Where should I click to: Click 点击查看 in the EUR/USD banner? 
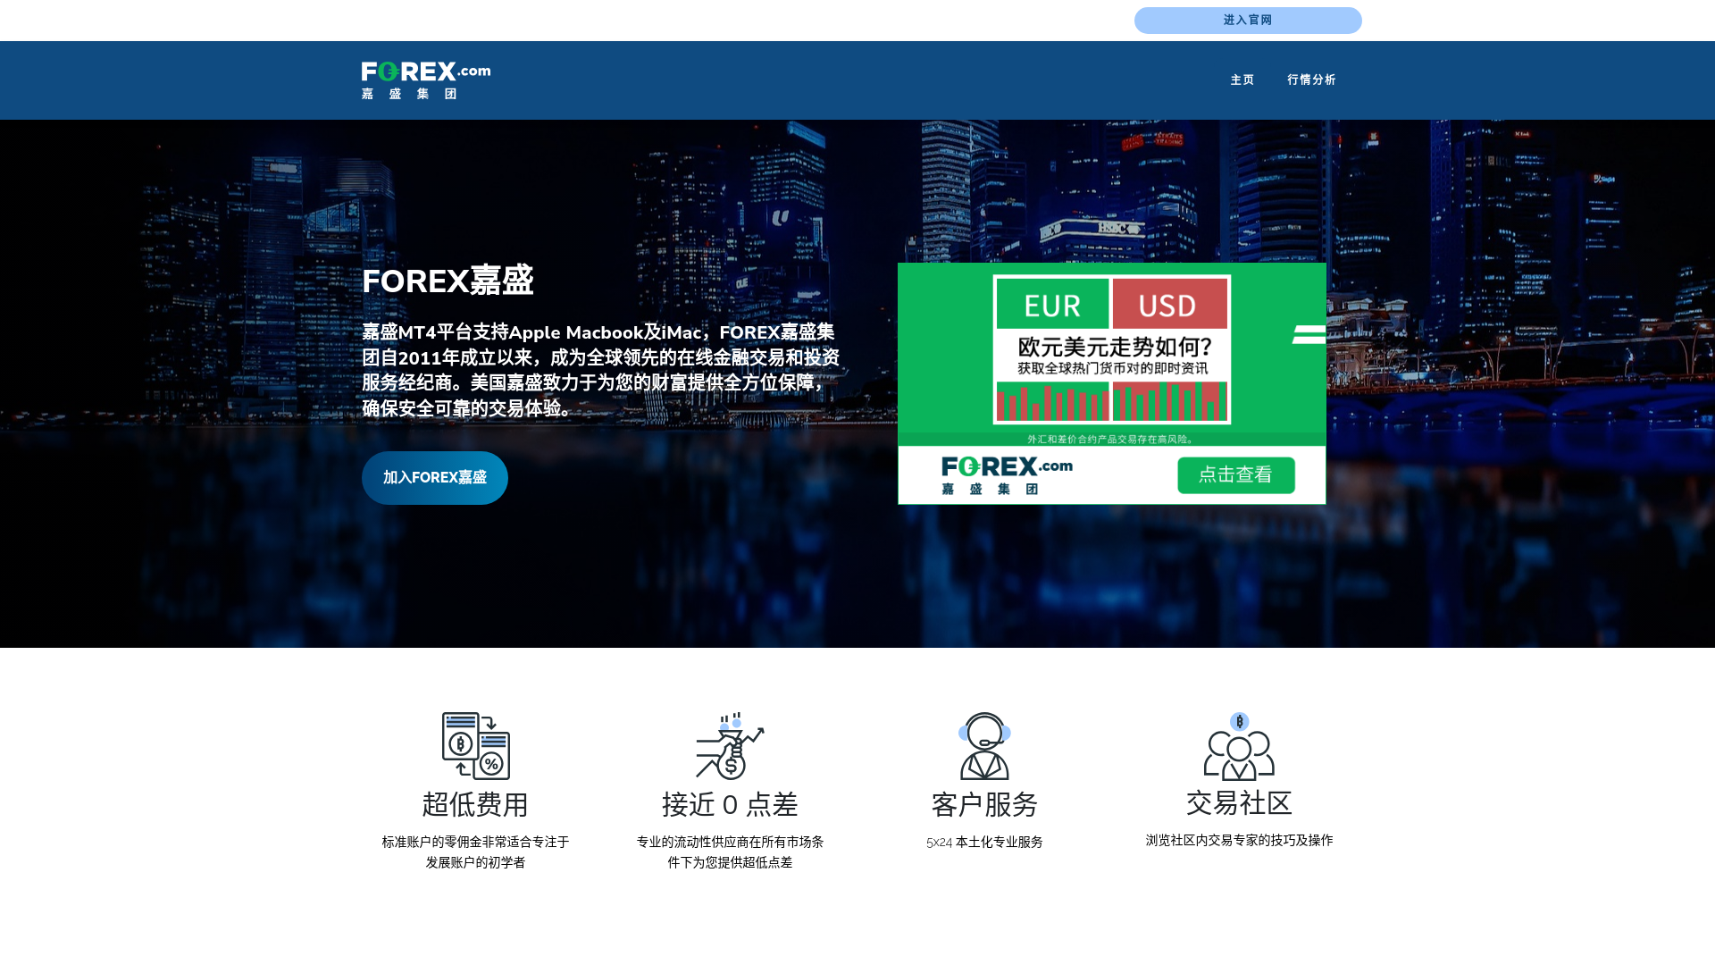pyautogui.click(x=1236, y=475)
